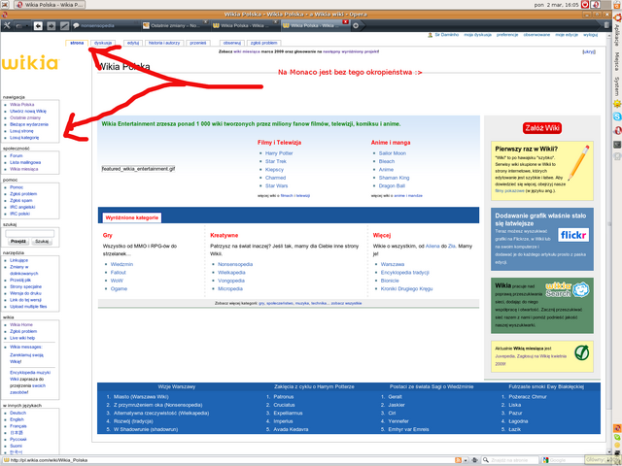Click the Wyróżnione kategorie tab label
622x466 pixels.
(x=132, y=217)
